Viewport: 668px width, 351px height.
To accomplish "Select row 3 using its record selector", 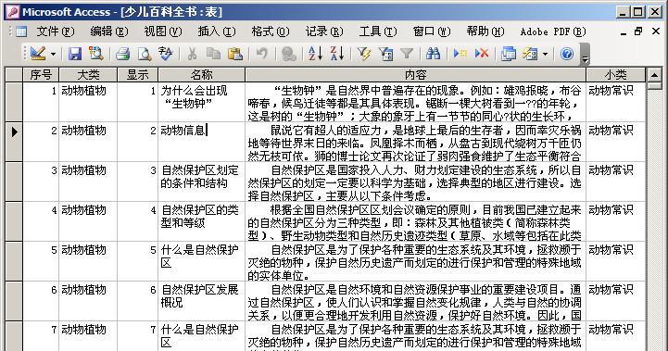I will (x=14, y=182).
